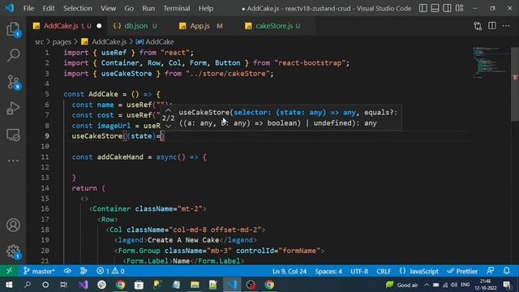Open the Help menu
Screen dimensions: 519x292
205,8
